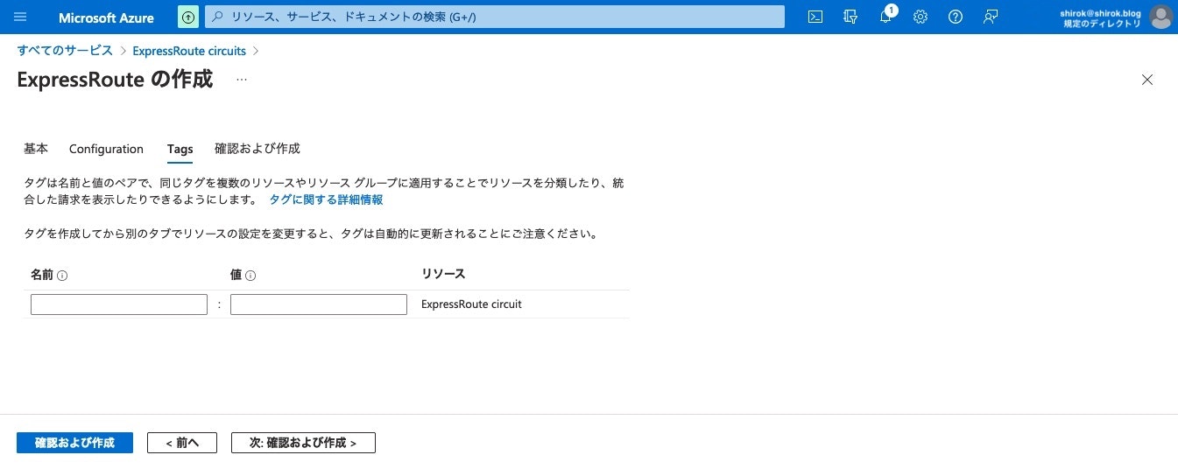Viewport: 1178px width, 469px height.
Task: Open the タグに関する詳細情報 link
Action: (326, 199)
